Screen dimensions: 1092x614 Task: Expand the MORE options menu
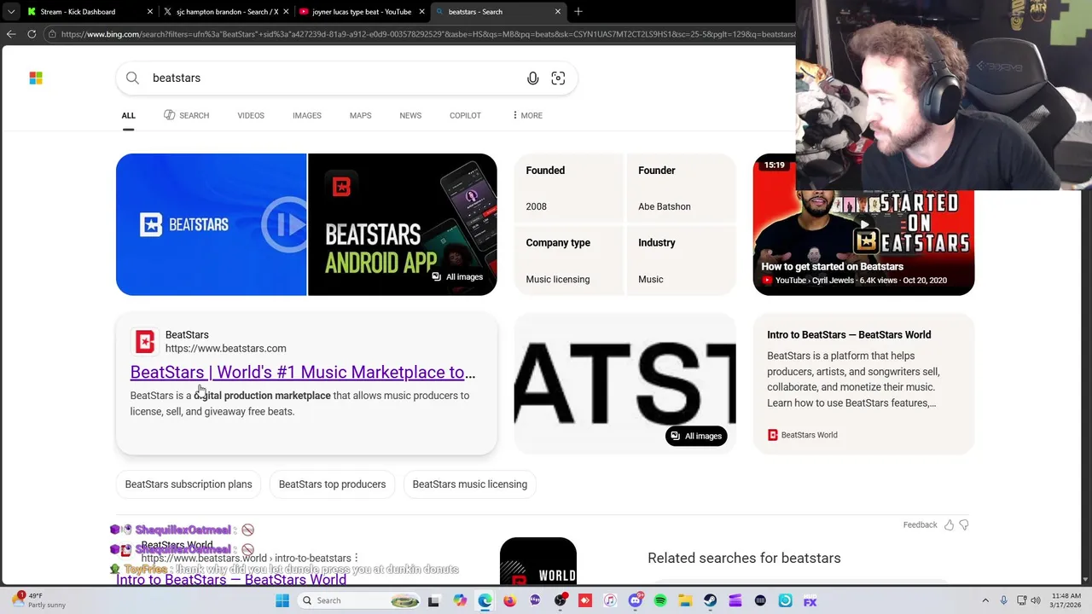(x=527, y=115)
